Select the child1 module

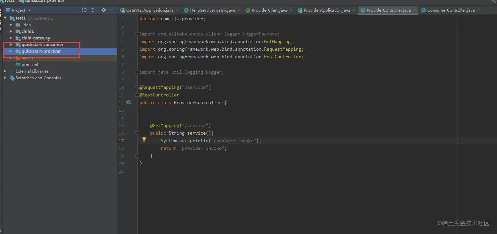point(28,31)
